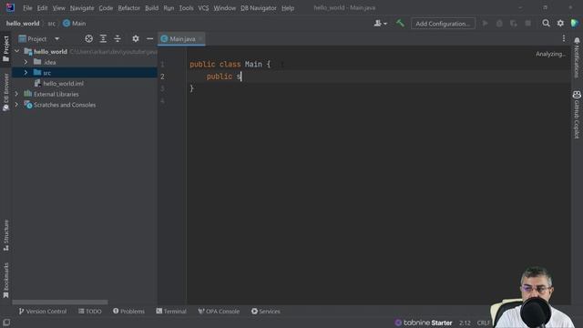Click the Run with Coverage icon
Image resolution: width=583 pixels, height=328 pixels.
click(x=514, y=24)
